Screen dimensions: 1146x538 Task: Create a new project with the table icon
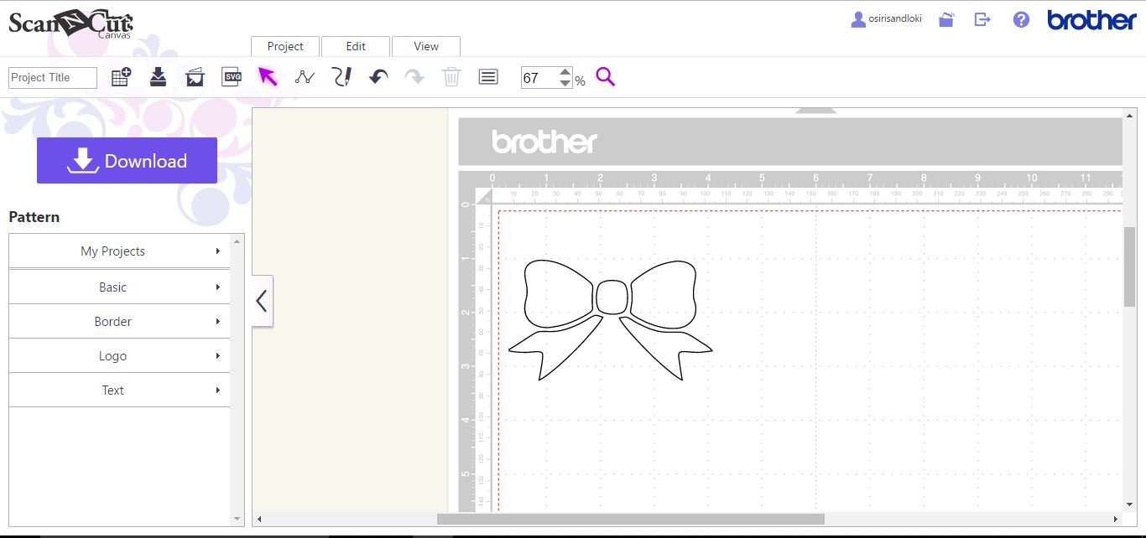click(x=121, y=76)
